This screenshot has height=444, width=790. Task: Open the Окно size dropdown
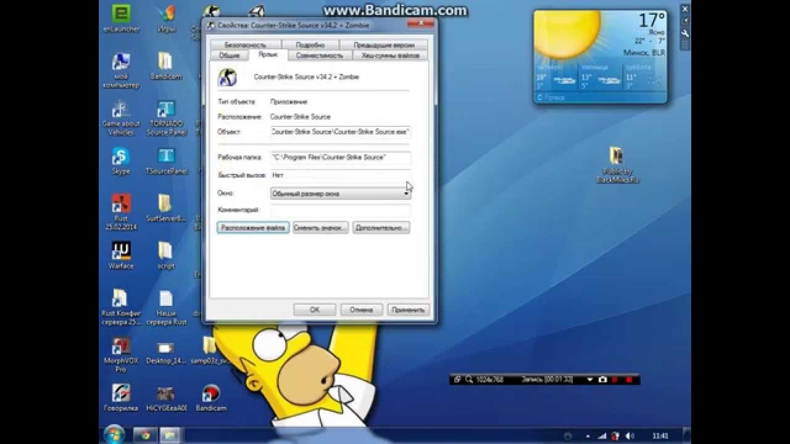pyautogui.click(x=341, y=193)
